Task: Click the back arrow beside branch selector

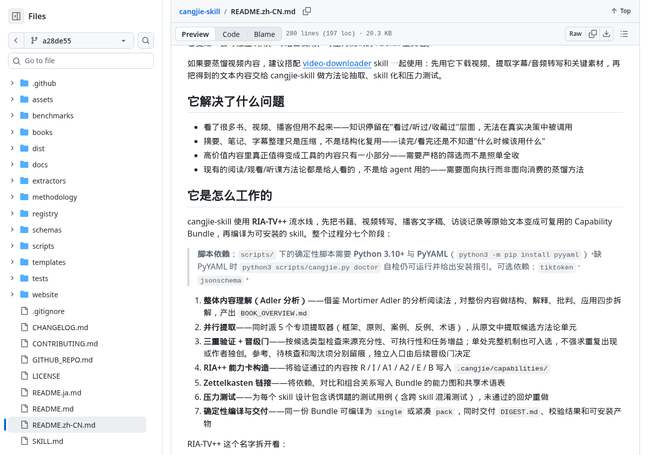Action: [x=16, y=40]
